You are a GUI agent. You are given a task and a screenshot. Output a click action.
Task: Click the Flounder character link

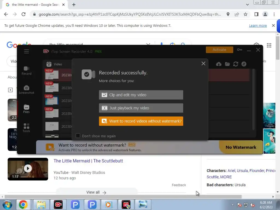click(x=257, y=171)
